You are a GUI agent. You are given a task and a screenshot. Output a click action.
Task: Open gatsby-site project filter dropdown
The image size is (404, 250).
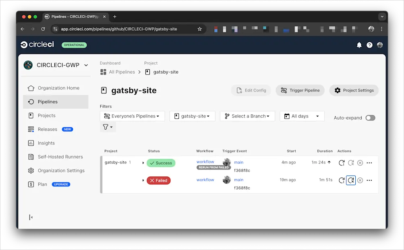point(193,116)
